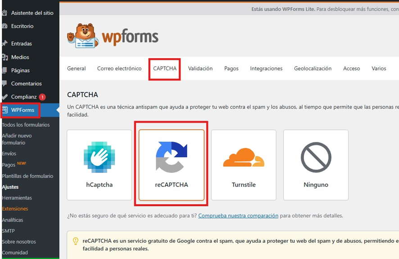Screen dimensions: 399x259
Task: Click the Ninguno prohibited circle icon
Action: 316,157
